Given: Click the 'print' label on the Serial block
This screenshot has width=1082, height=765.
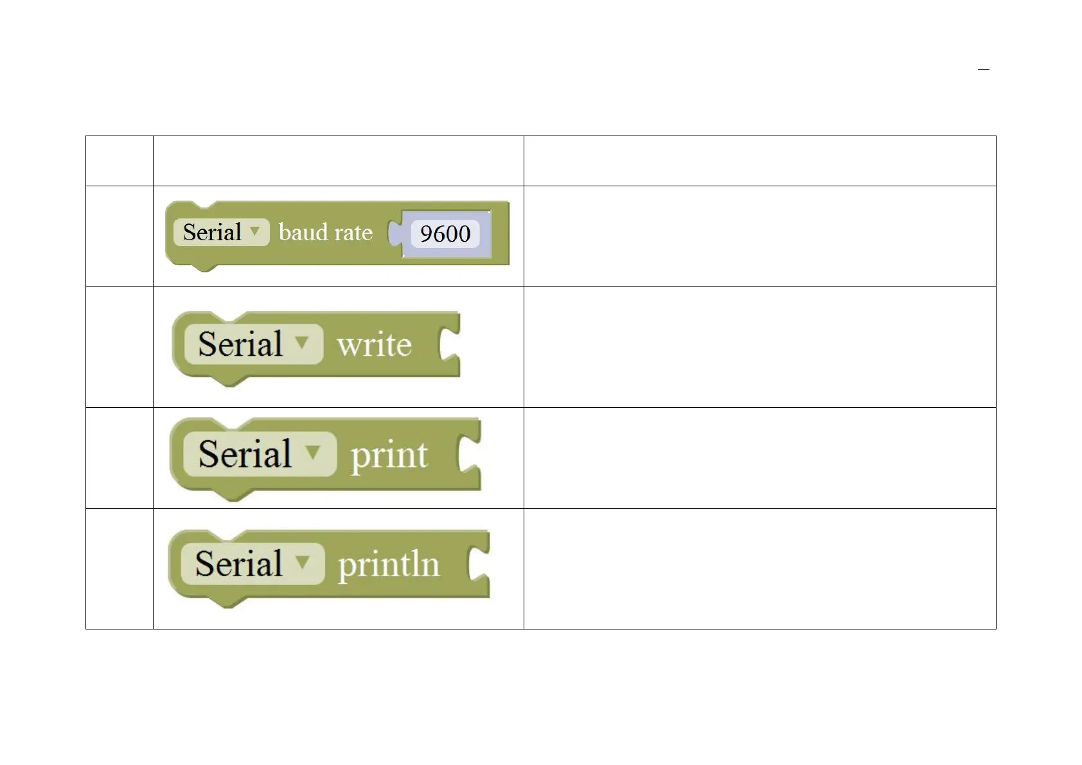Looking at the screenshot, I should [x=389, y=455].
